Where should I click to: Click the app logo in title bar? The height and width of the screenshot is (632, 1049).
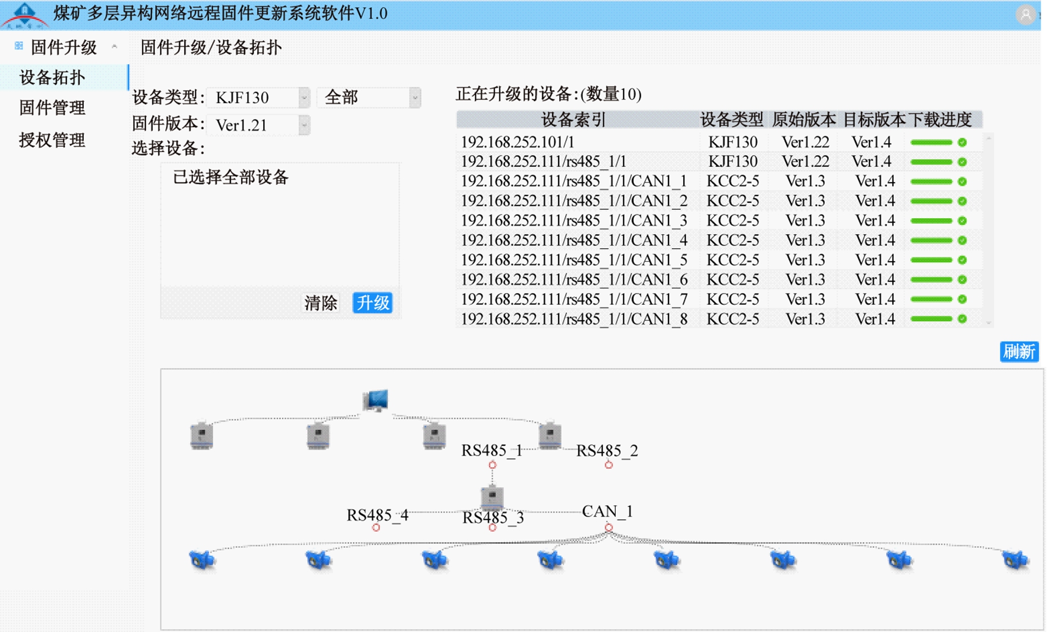(x=25, y=14)
